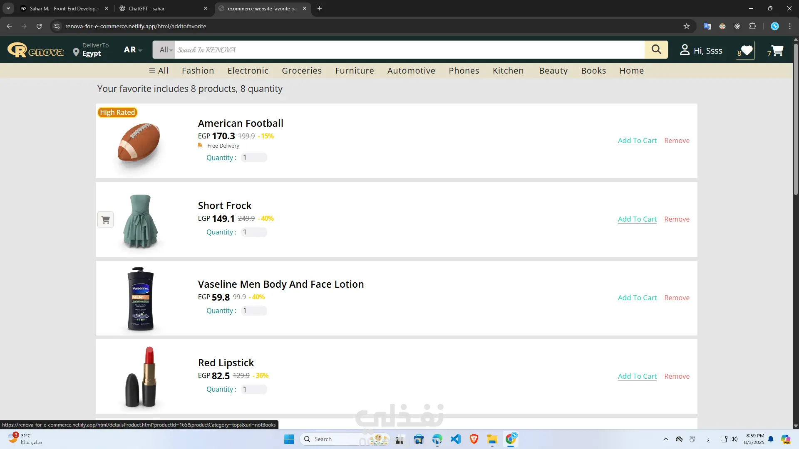Click the small cart icon beside Short Frock
Screen dimensions: 799x449
point(106,220)
